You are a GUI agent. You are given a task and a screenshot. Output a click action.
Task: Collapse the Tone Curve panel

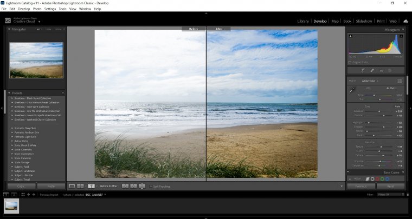[x=403, y=172]
